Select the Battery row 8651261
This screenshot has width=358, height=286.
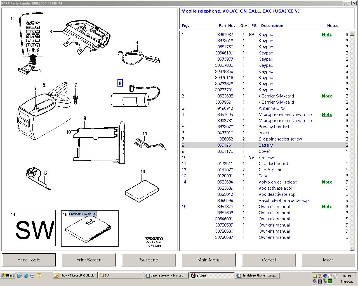point(265,145)
